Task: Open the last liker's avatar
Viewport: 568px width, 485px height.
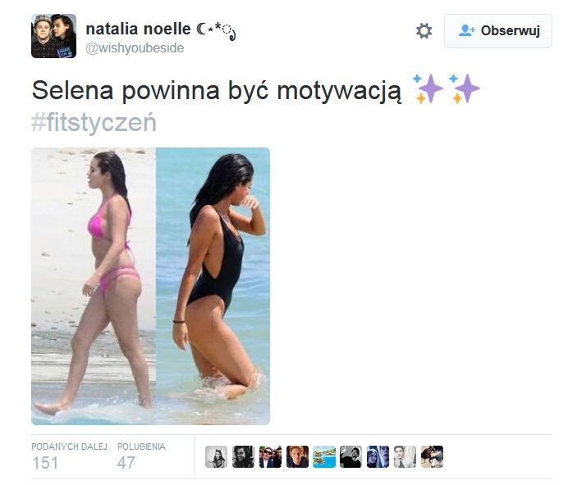Action: coord(433,456)
